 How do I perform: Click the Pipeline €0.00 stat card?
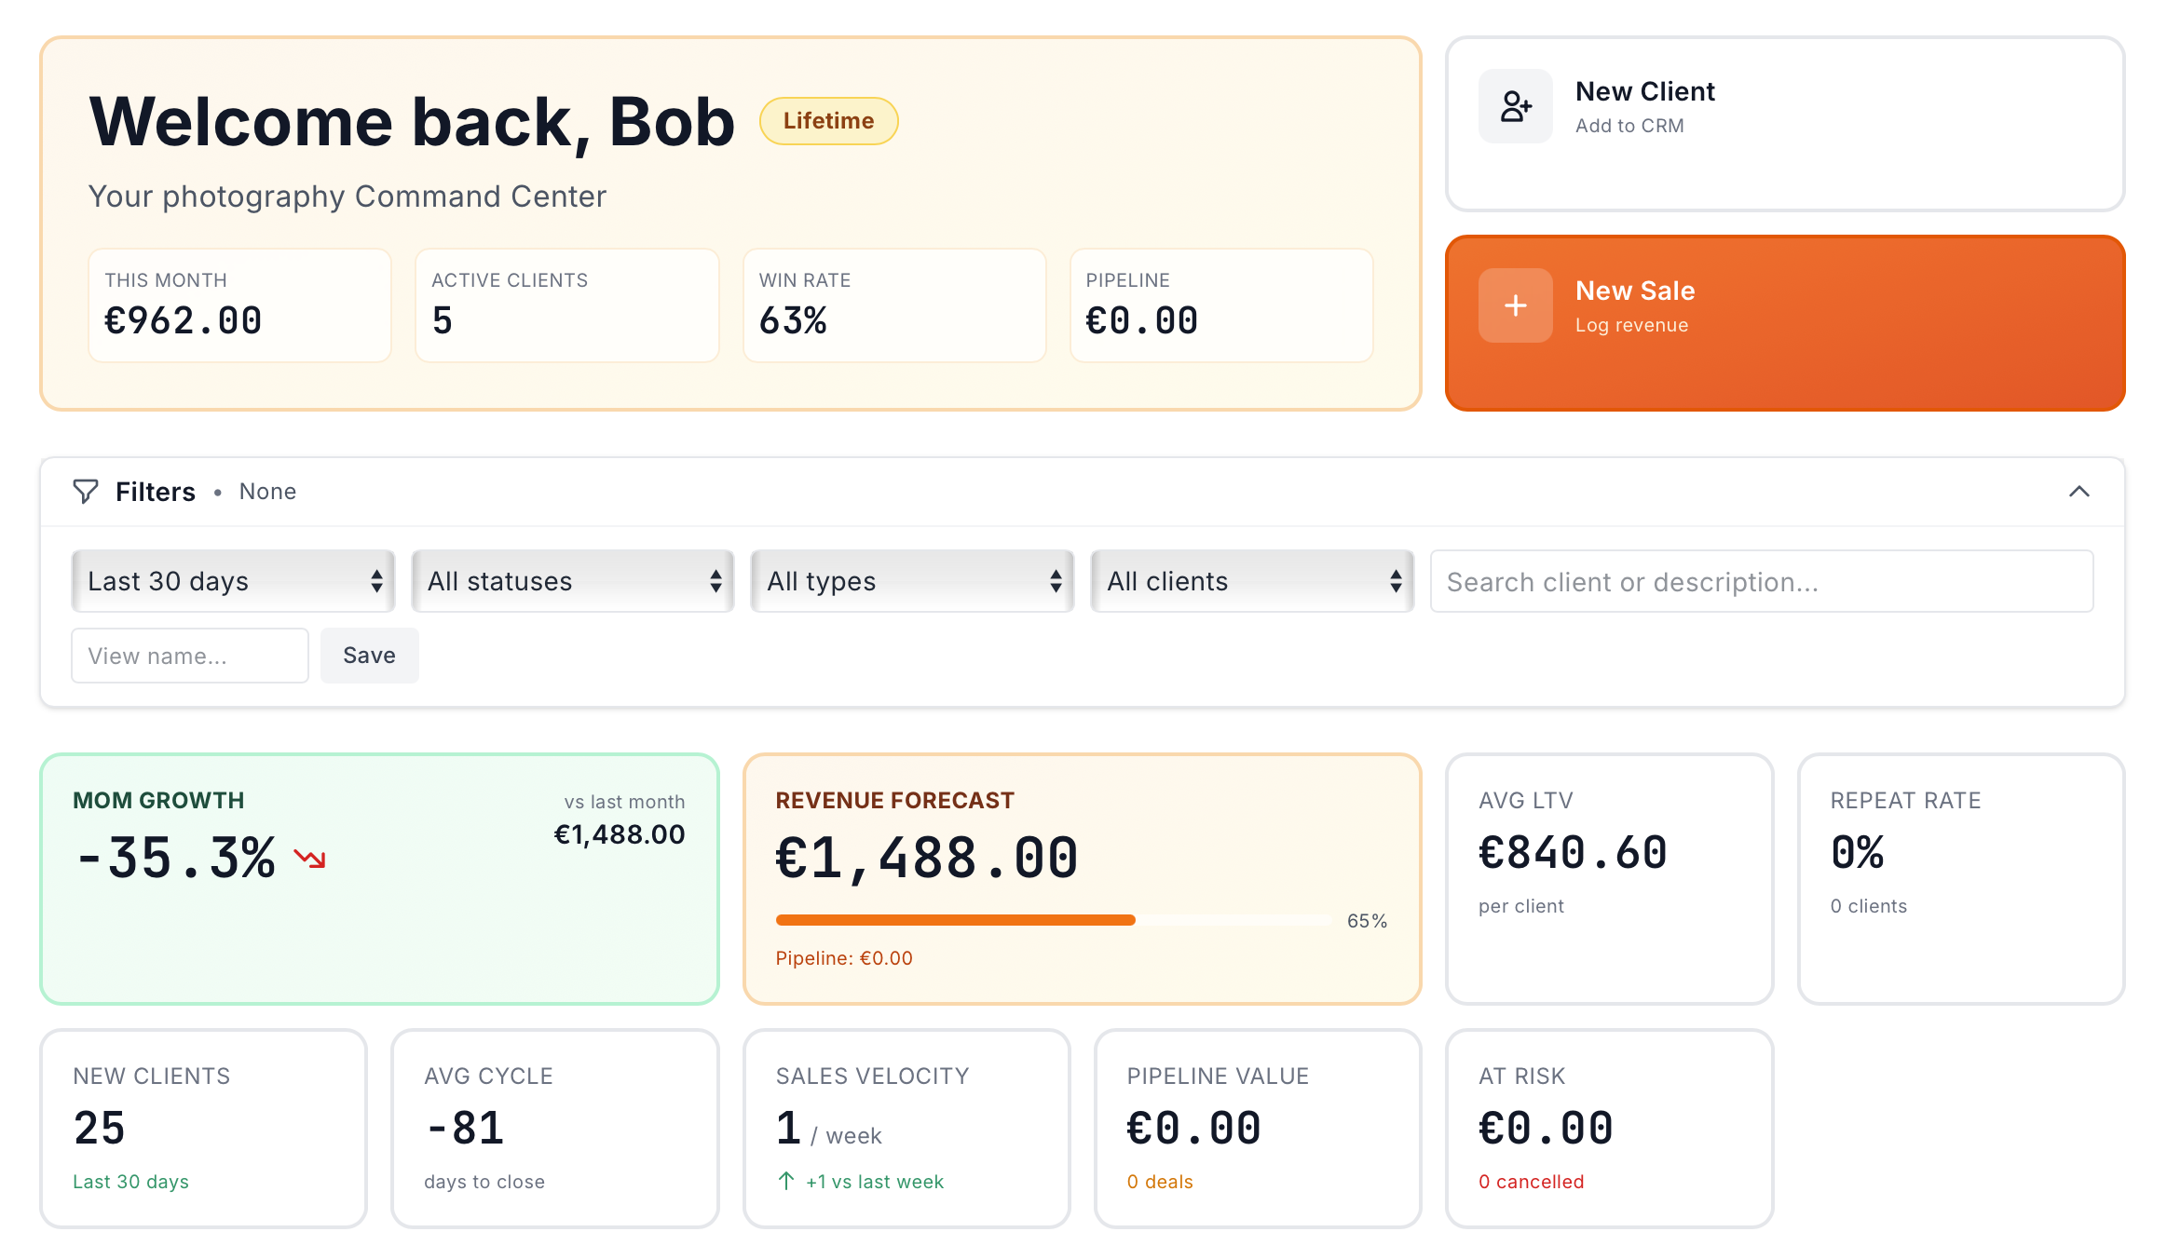1220,305
